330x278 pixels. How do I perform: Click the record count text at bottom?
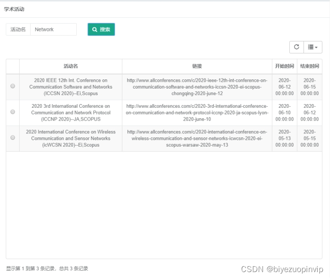[47, 268]
